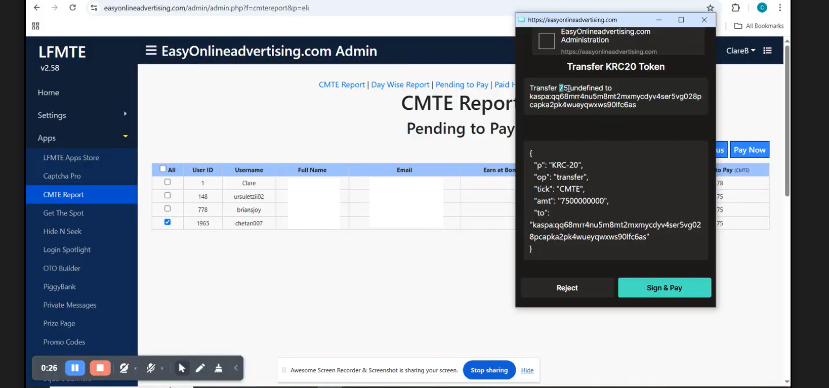Open the CMTE Report link above the heading

click(x=342, y=84)
